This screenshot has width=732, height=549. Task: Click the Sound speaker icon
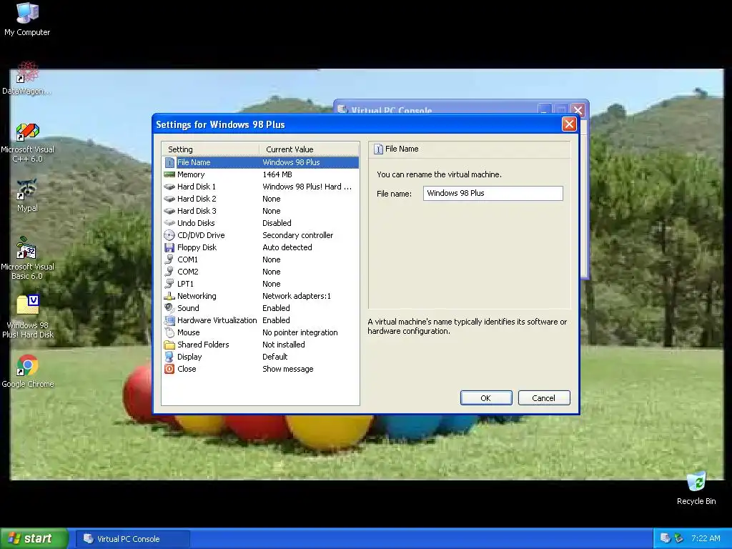coord(169,308)
